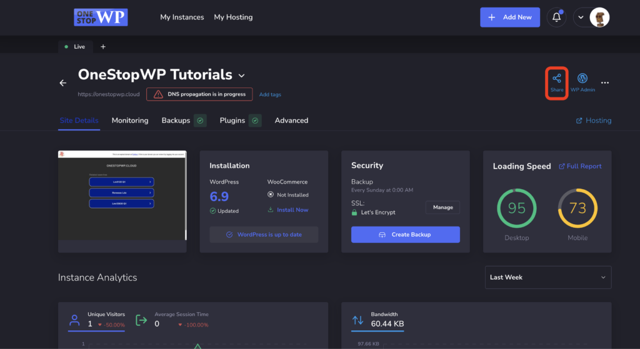Image resolution: width=640 pixels, height=349 pixels.
Task: Click the Bandwidth 60.44 KB value
Action: [x=387, y=324]
